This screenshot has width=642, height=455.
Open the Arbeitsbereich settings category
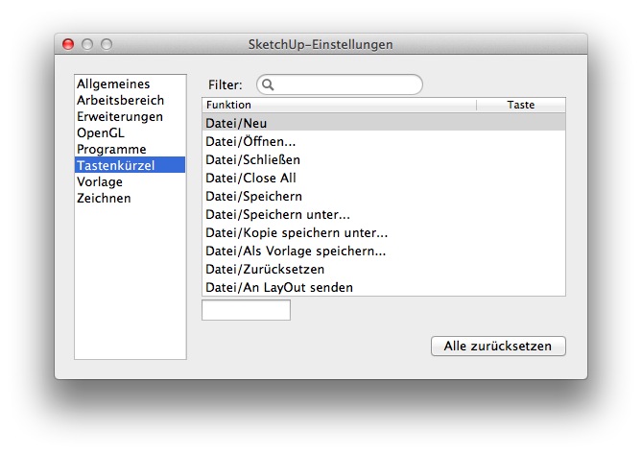pyautogui.click(x=120, y=101)
